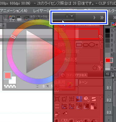Pick the gray swatch labeled 8

pos(107,40)
